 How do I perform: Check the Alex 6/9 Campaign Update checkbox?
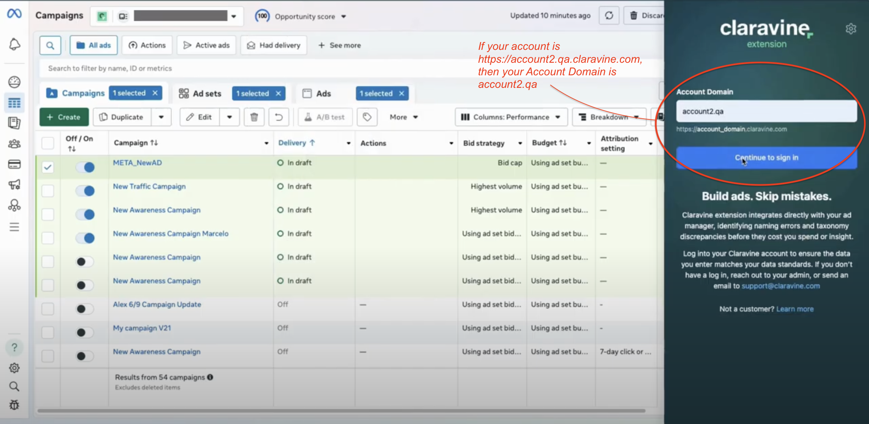coord(48,309)
